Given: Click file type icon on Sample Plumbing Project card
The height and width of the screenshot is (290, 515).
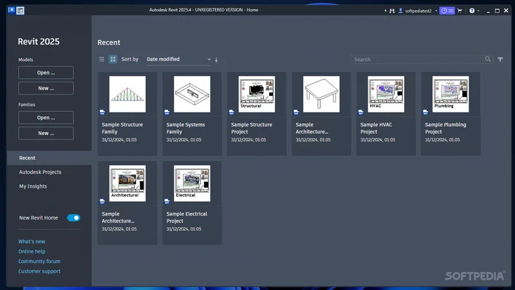Looking at the screenshot, I should coord(426,112).
